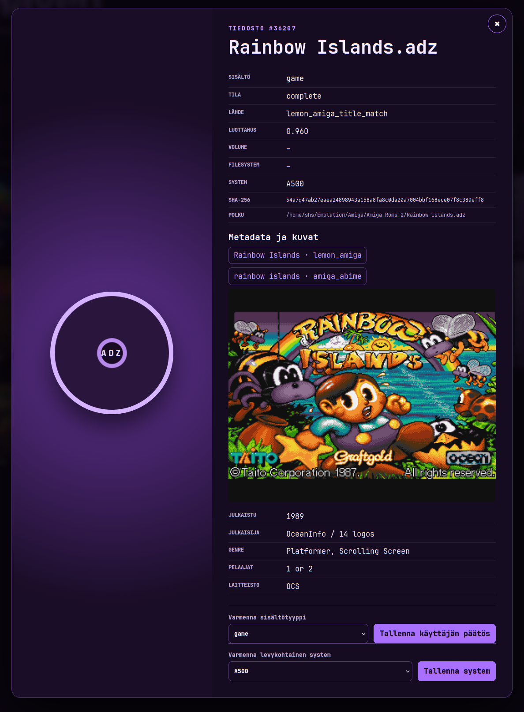Click the title Rainbow Islands.adz

coord(333,47)
